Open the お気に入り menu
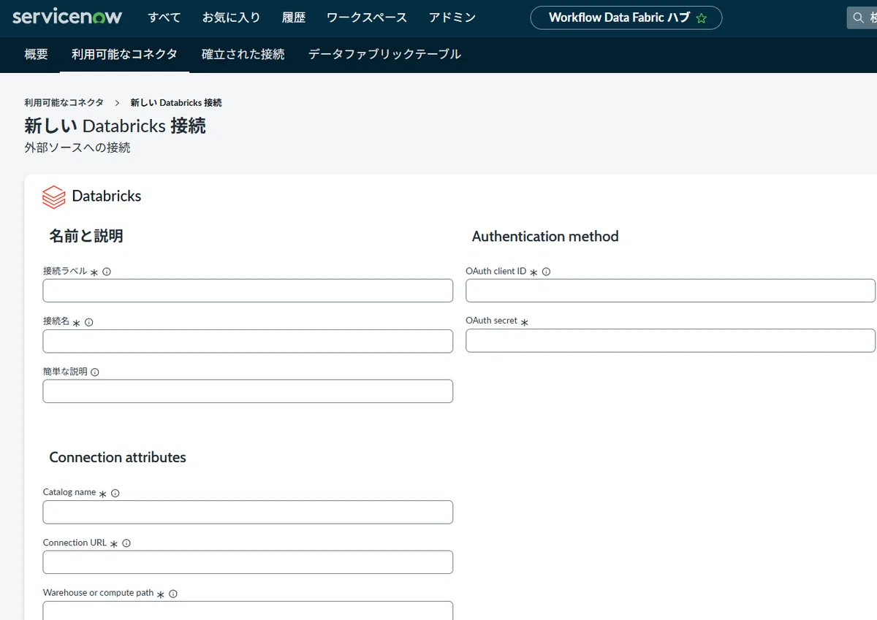Viewport: 877px width, 620px height. 231,18
